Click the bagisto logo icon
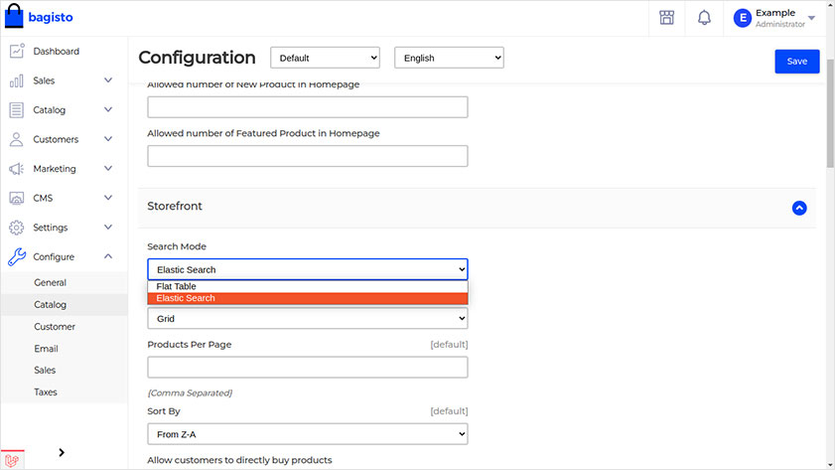The image size is (835, 470). 14,18
